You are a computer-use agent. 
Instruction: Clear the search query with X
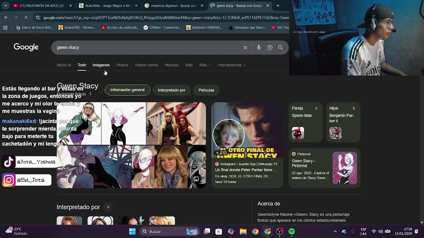coord(245,48)
